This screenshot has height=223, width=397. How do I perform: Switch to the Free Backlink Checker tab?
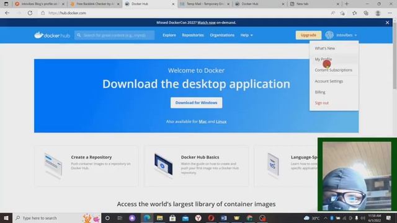click(95, 4)
